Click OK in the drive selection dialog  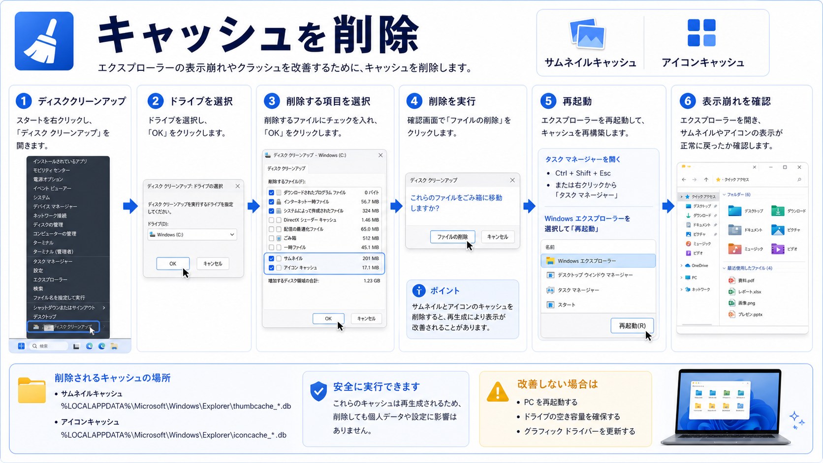[x=173, y=264]
